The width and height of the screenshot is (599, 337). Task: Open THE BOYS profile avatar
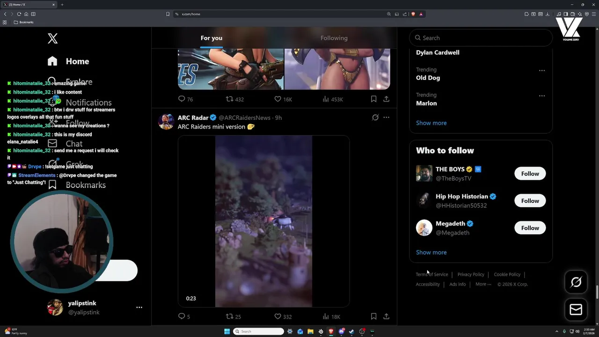pyautogui.click(x=424, y=173)
